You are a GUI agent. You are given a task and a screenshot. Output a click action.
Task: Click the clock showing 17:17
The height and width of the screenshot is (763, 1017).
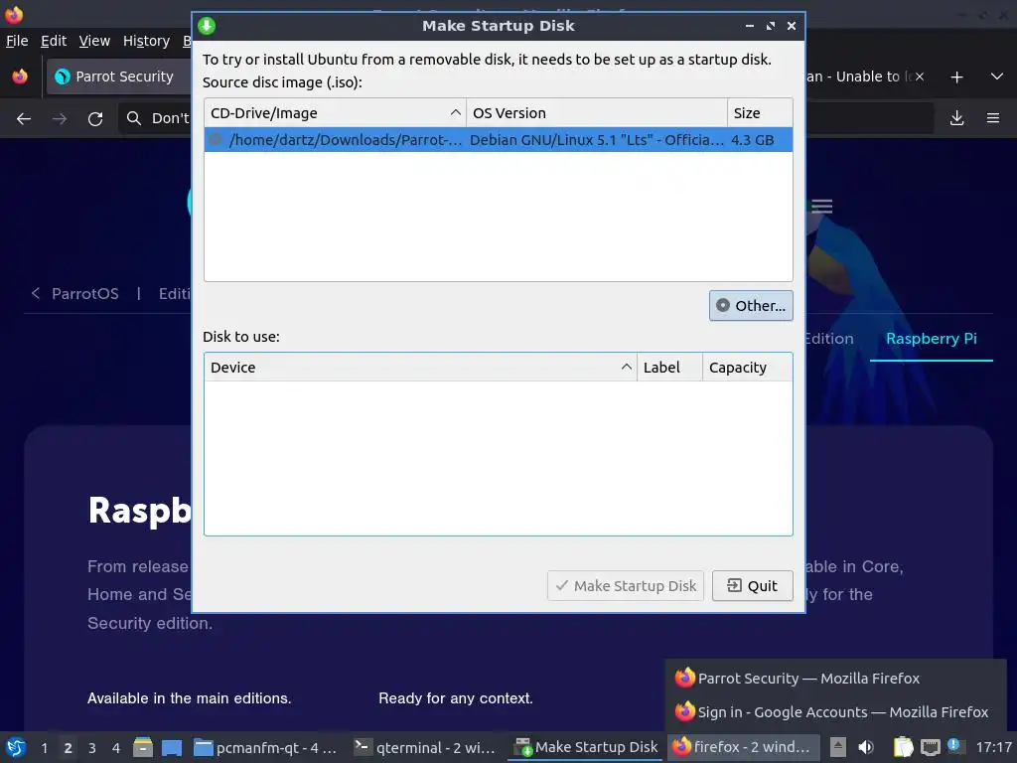(993, 747)
